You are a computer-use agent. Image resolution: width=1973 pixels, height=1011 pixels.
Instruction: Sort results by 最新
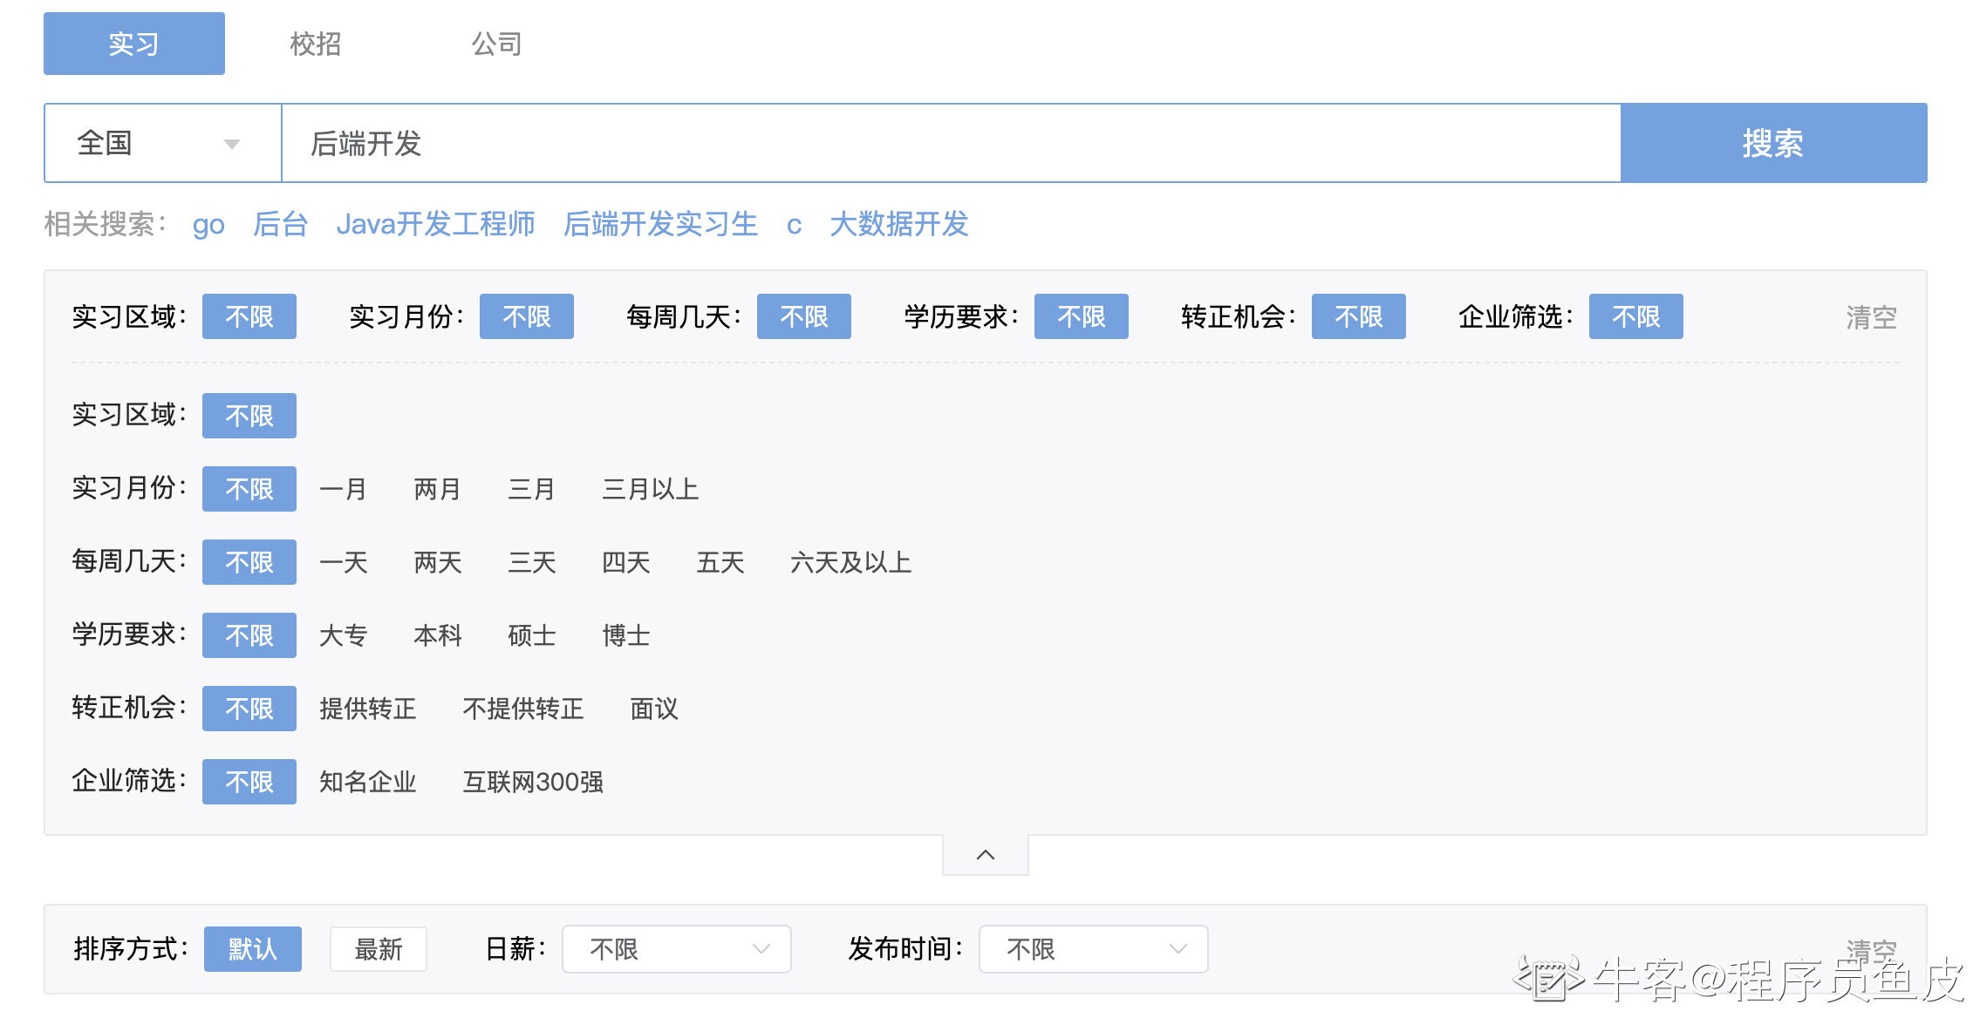pyautogui.click(x=378, y=949)
